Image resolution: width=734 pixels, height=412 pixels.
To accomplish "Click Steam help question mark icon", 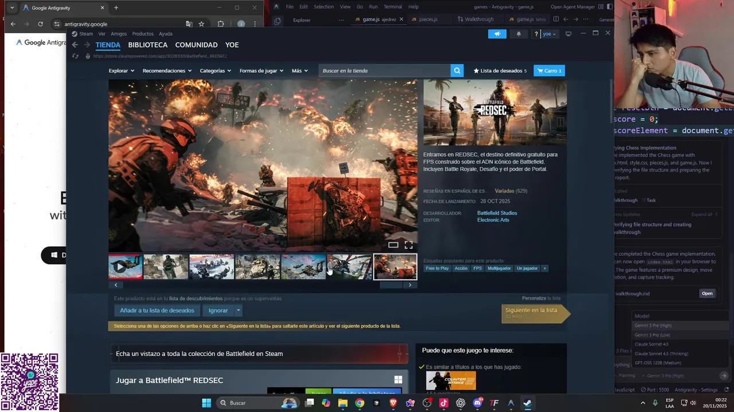I will click(x=536, y=34).
